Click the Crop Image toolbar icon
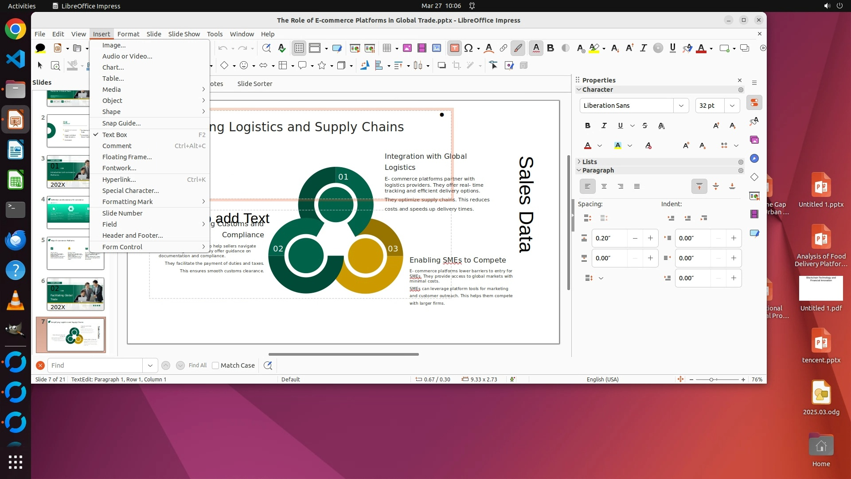 pyautogui.click(x=457, y=66)
